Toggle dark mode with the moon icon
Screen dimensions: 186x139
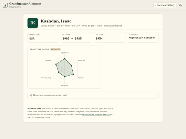pyautogui.click(x=180, y=5)
